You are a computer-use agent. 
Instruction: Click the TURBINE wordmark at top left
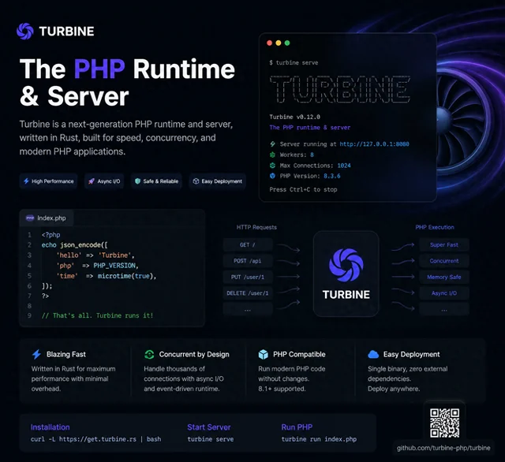click(66, 32)
